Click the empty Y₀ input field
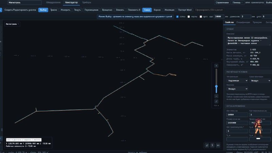272x153 pixels. [237, 139]
